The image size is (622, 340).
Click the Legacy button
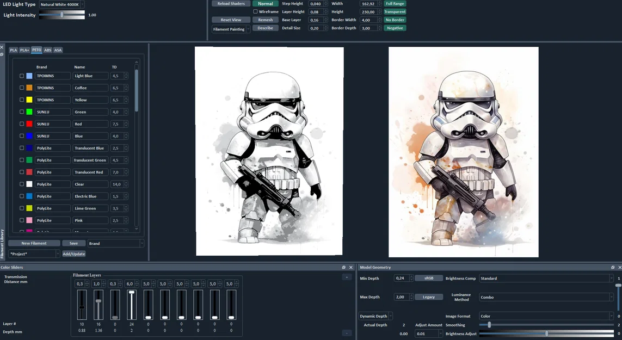429,297
